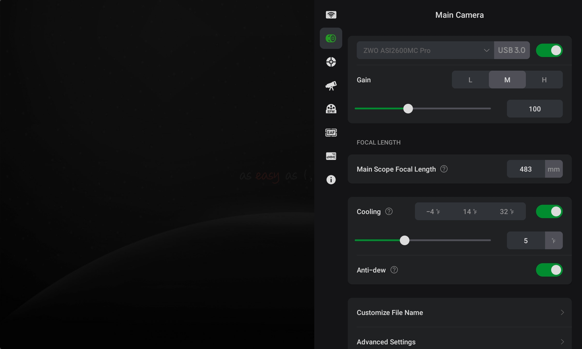Select the Main Camera sidebar icon
The image size is (582, 349).
click(x=331, y=38)
